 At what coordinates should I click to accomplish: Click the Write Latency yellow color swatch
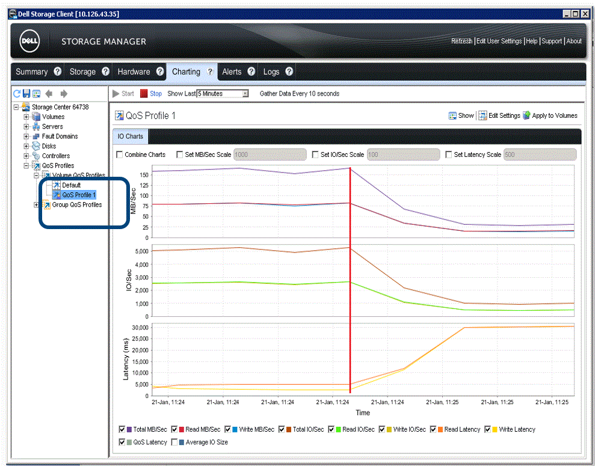pos(495,429)
